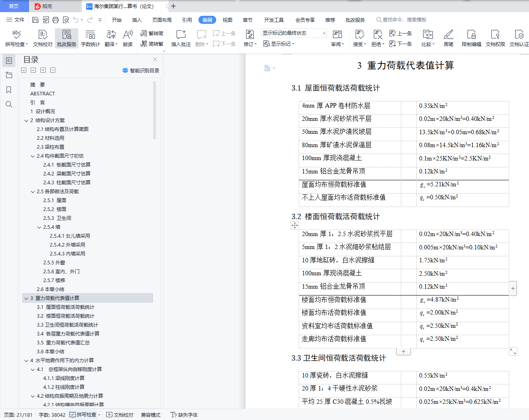The width and height of the screenshot is (529, 420).
Task: Open the 开发工具 ribbon tab
Action: click(274, 20)
